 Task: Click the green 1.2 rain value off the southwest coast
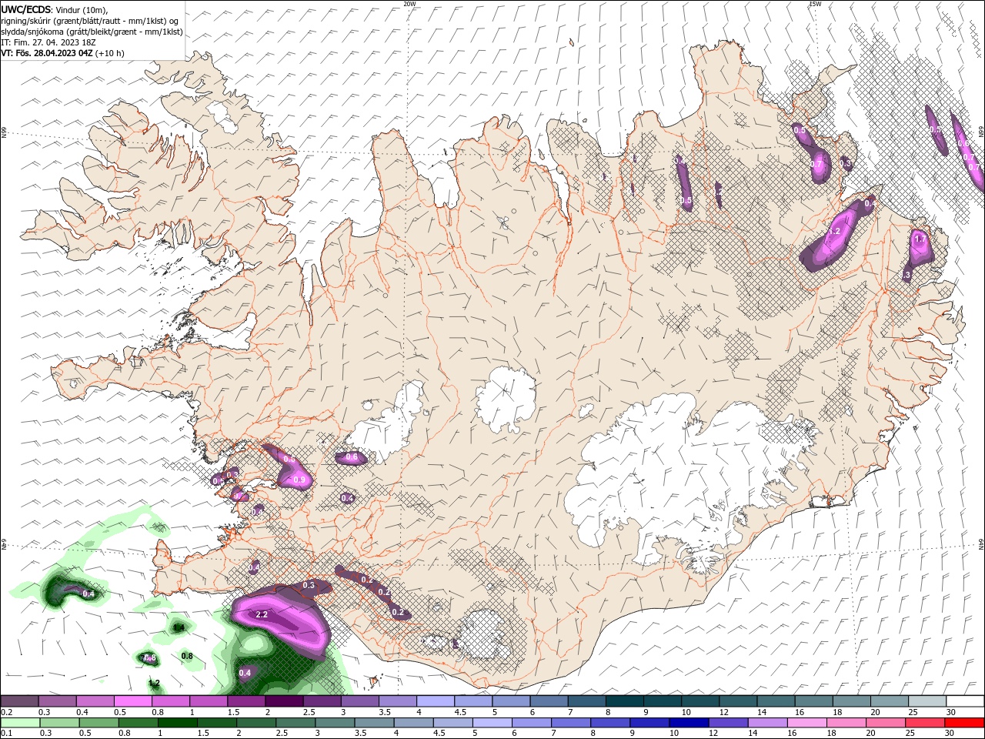154,684
